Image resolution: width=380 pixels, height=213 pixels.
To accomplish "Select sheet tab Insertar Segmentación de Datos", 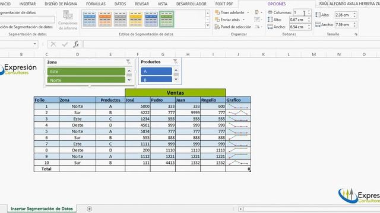I will 42,209.
